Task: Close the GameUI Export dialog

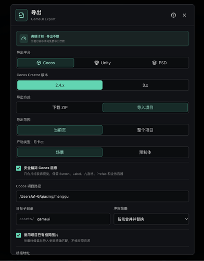Action: [x=184, y=15]
